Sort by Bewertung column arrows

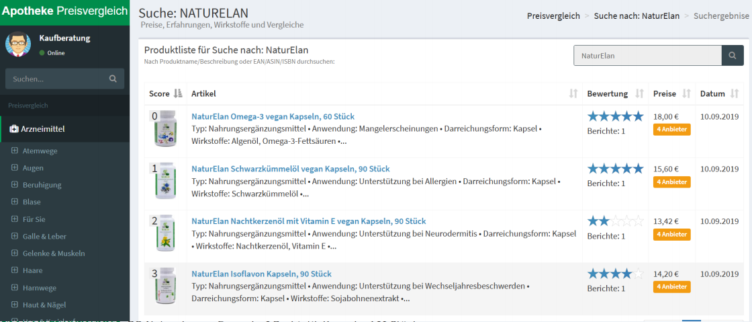[639, 93]
